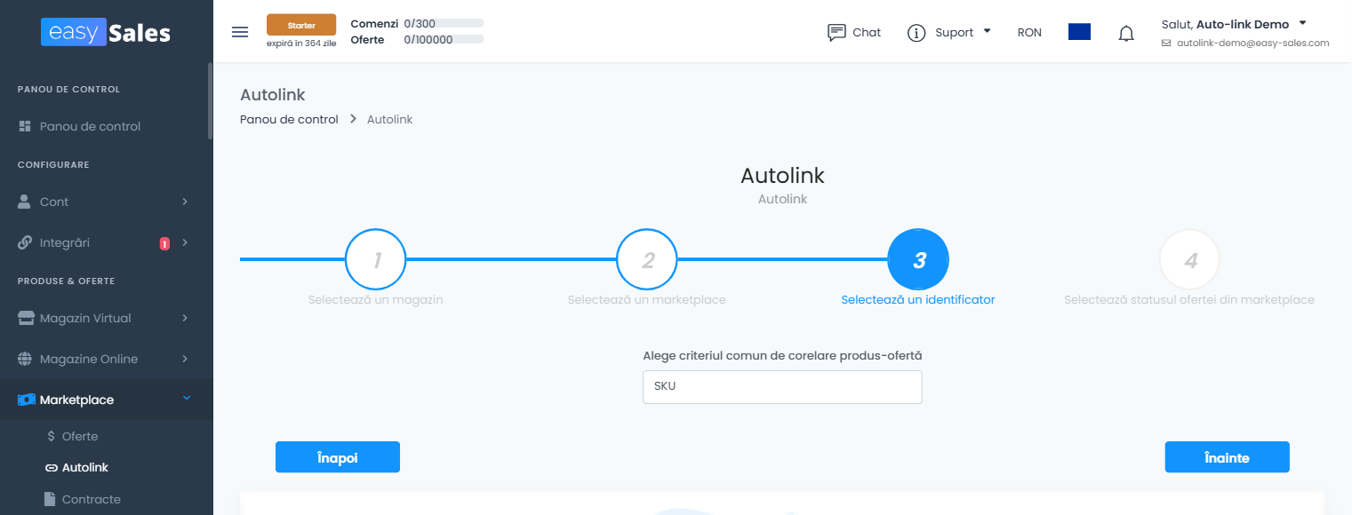Click the Oferte 0/100000 progress bar
The image size is (1352, 515).
tap(444, 39)
